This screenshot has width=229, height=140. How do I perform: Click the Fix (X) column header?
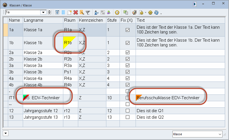pyautogui.click(x=128, y=20)
